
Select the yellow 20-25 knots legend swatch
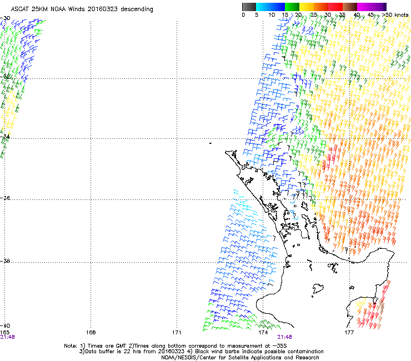pos(307,7)
